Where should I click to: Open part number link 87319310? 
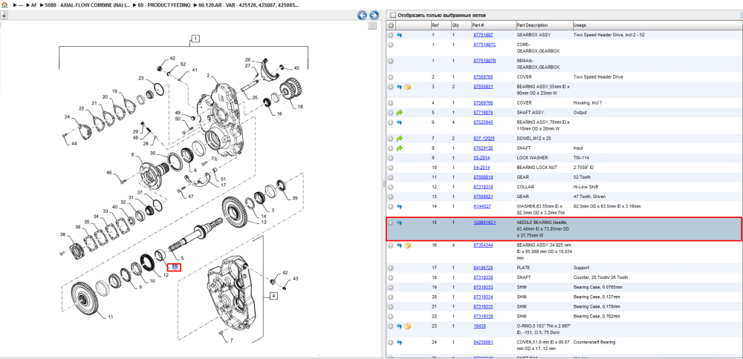(x=483, y=187)
